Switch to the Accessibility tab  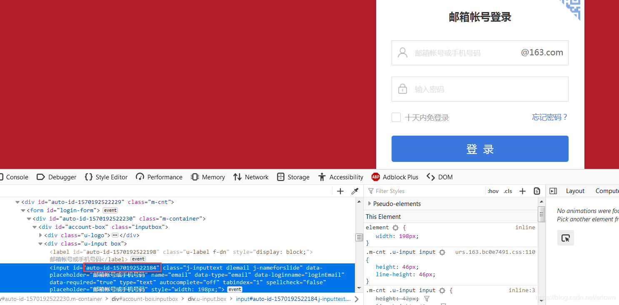tap(341, 177)
